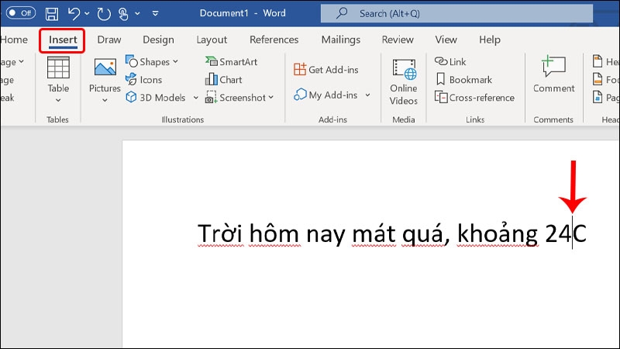Click the Get Add-ins icon

[300, 69]
